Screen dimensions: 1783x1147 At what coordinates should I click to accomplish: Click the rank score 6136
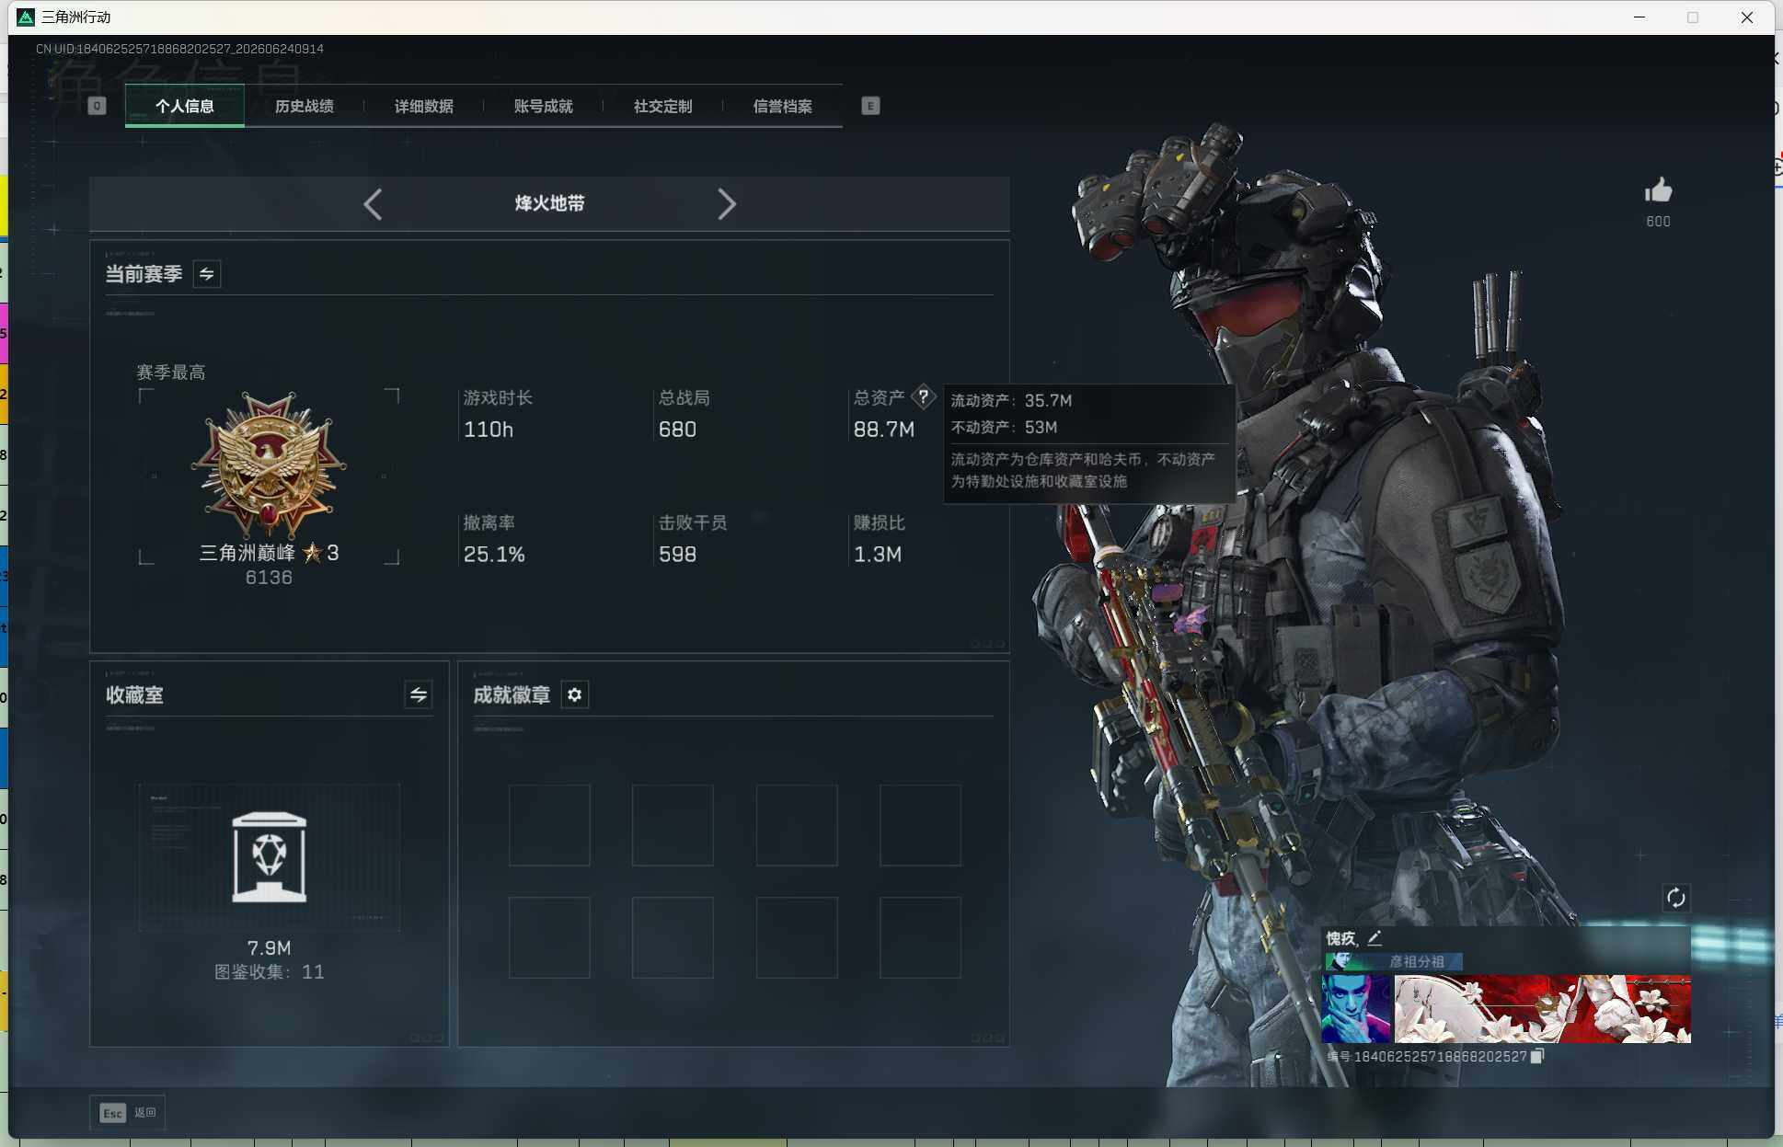(269, 578)
